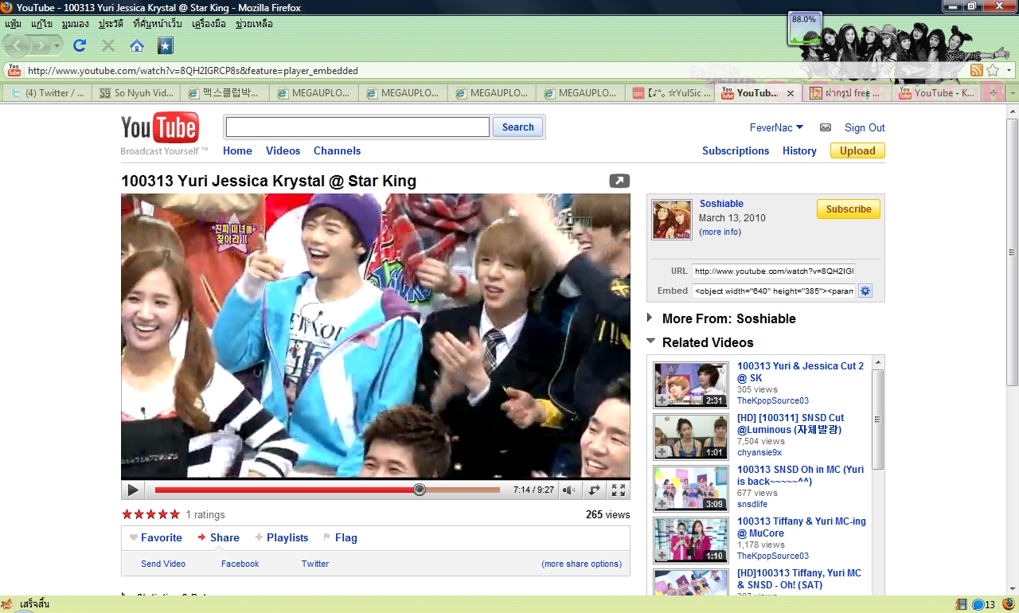Open the back/forward history dropdown arrow
Screen dimensions: 1019x613
point(57,46)
